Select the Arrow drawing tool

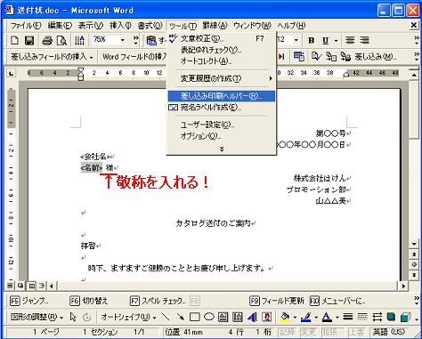pos(180,317)
